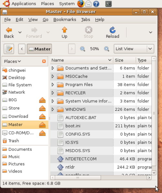Expand the WINDOWS folder triangle
Viewport: 162px width, 193px height.
52,109
